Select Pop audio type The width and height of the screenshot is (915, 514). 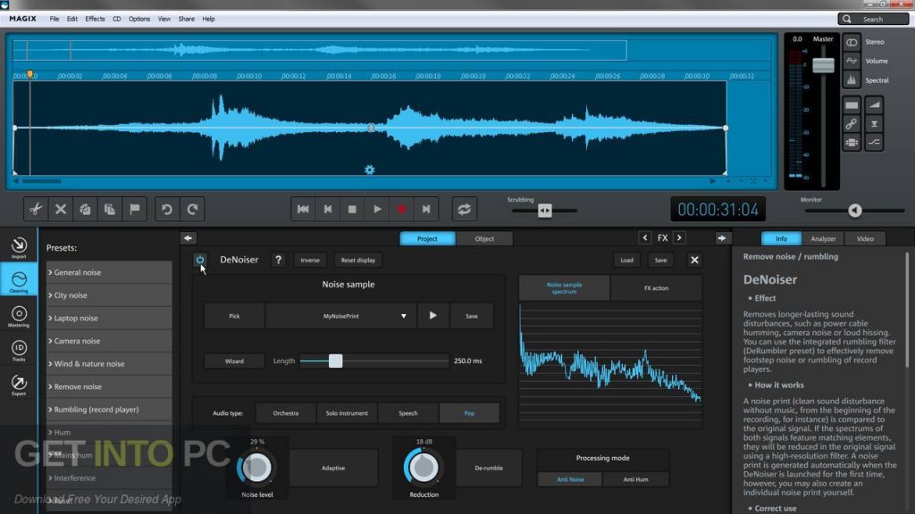[469, 413]
